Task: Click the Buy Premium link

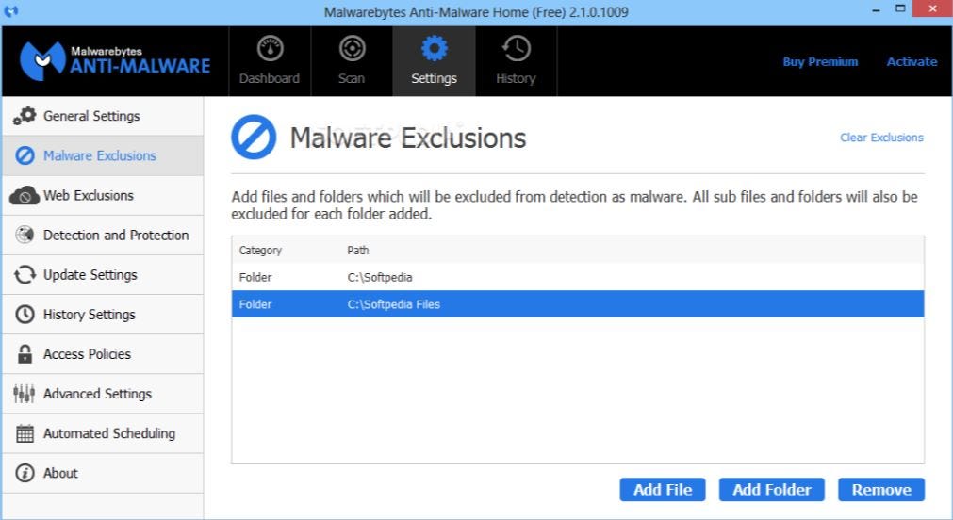Action: [820, 61]
